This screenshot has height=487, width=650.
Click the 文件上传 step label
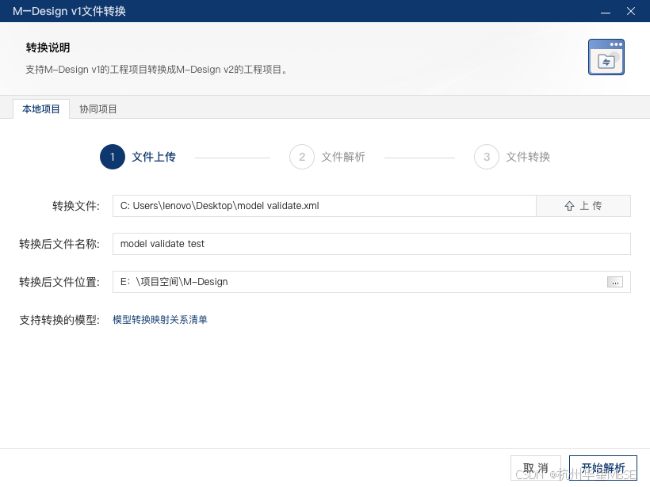pos(154,157)
